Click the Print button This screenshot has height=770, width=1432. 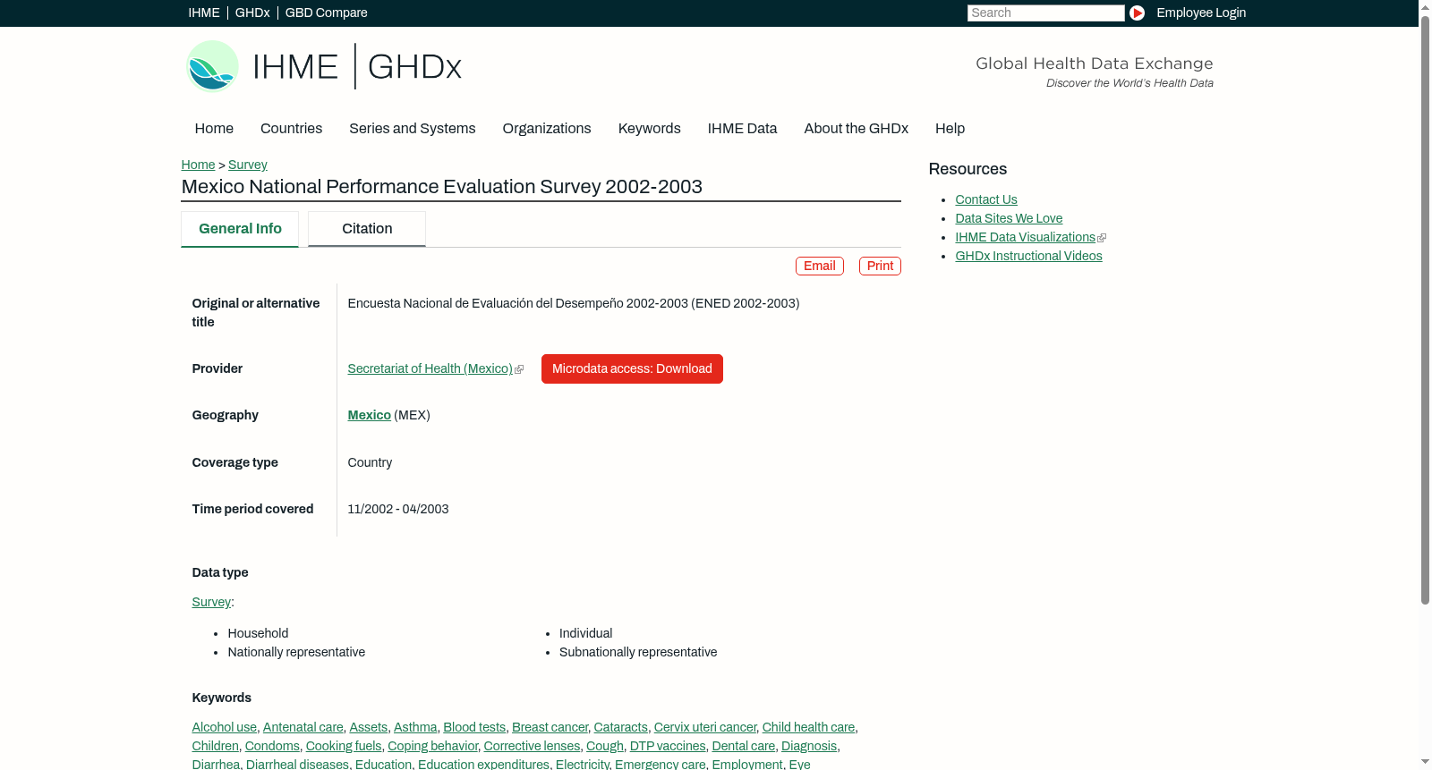tap(880, 266)
